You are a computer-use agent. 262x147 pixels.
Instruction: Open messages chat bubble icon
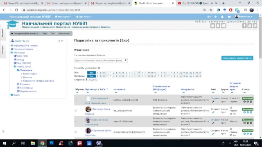229,17
